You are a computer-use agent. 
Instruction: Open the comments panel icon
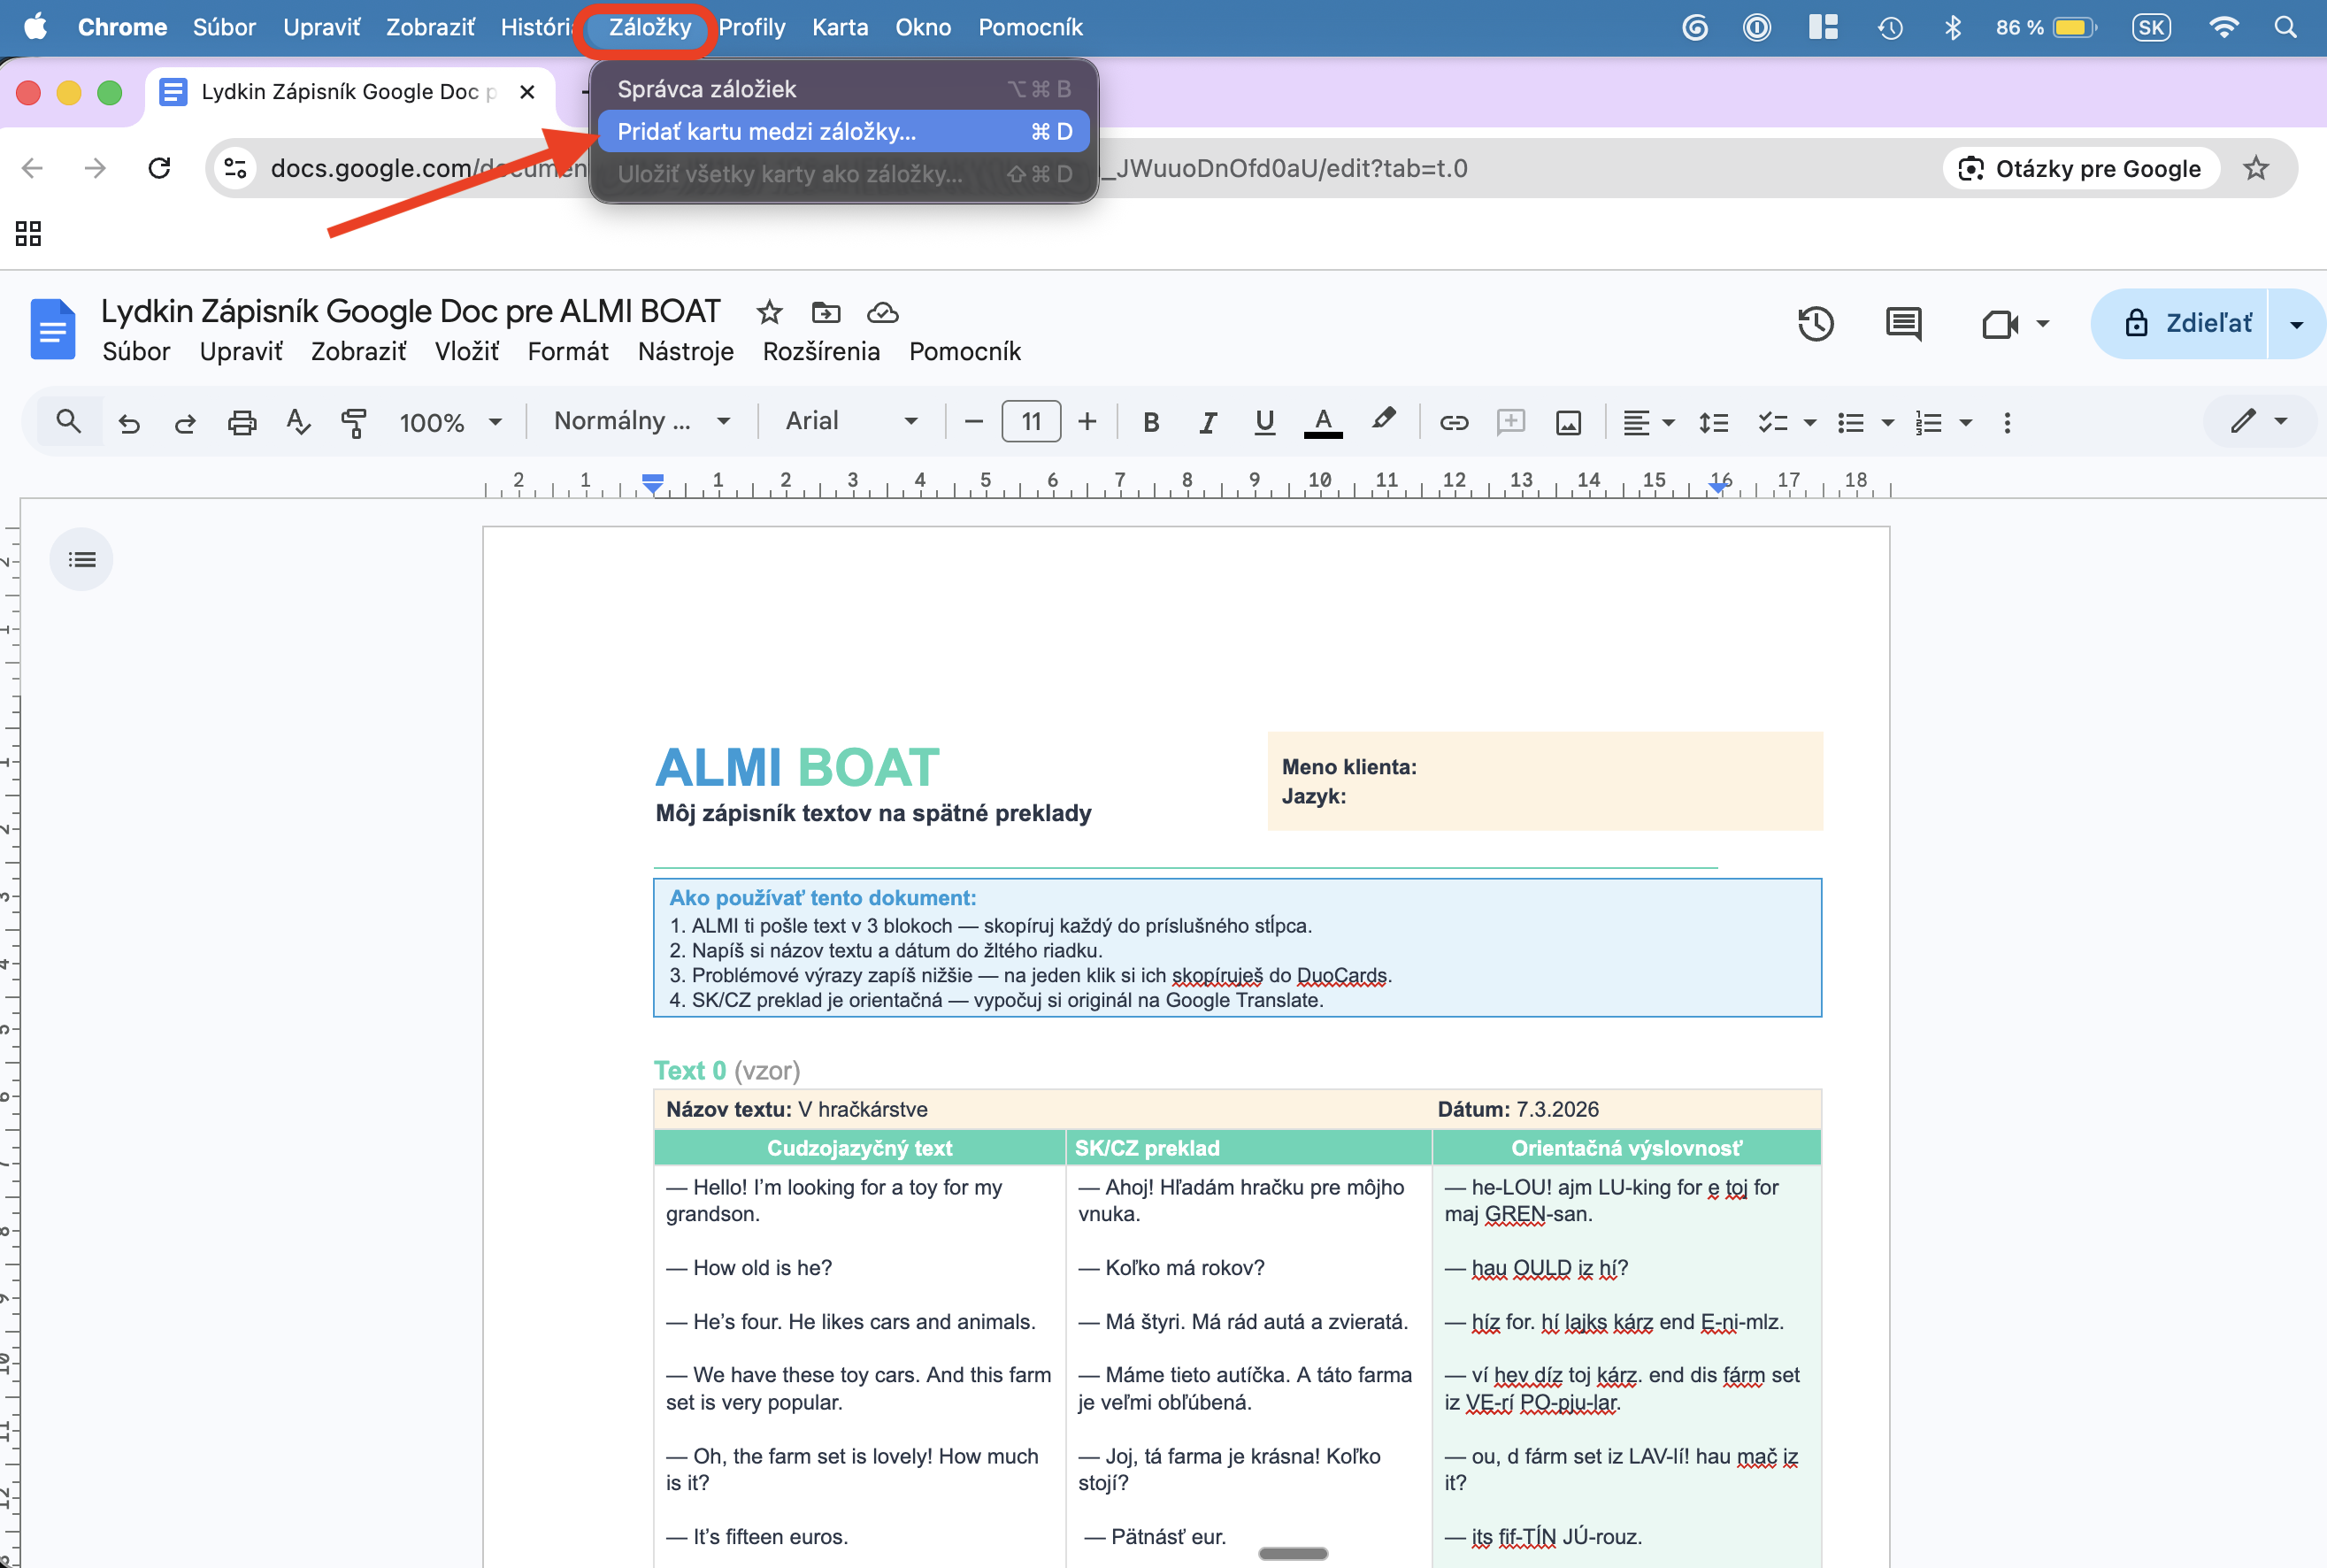tap(1902, 324)
